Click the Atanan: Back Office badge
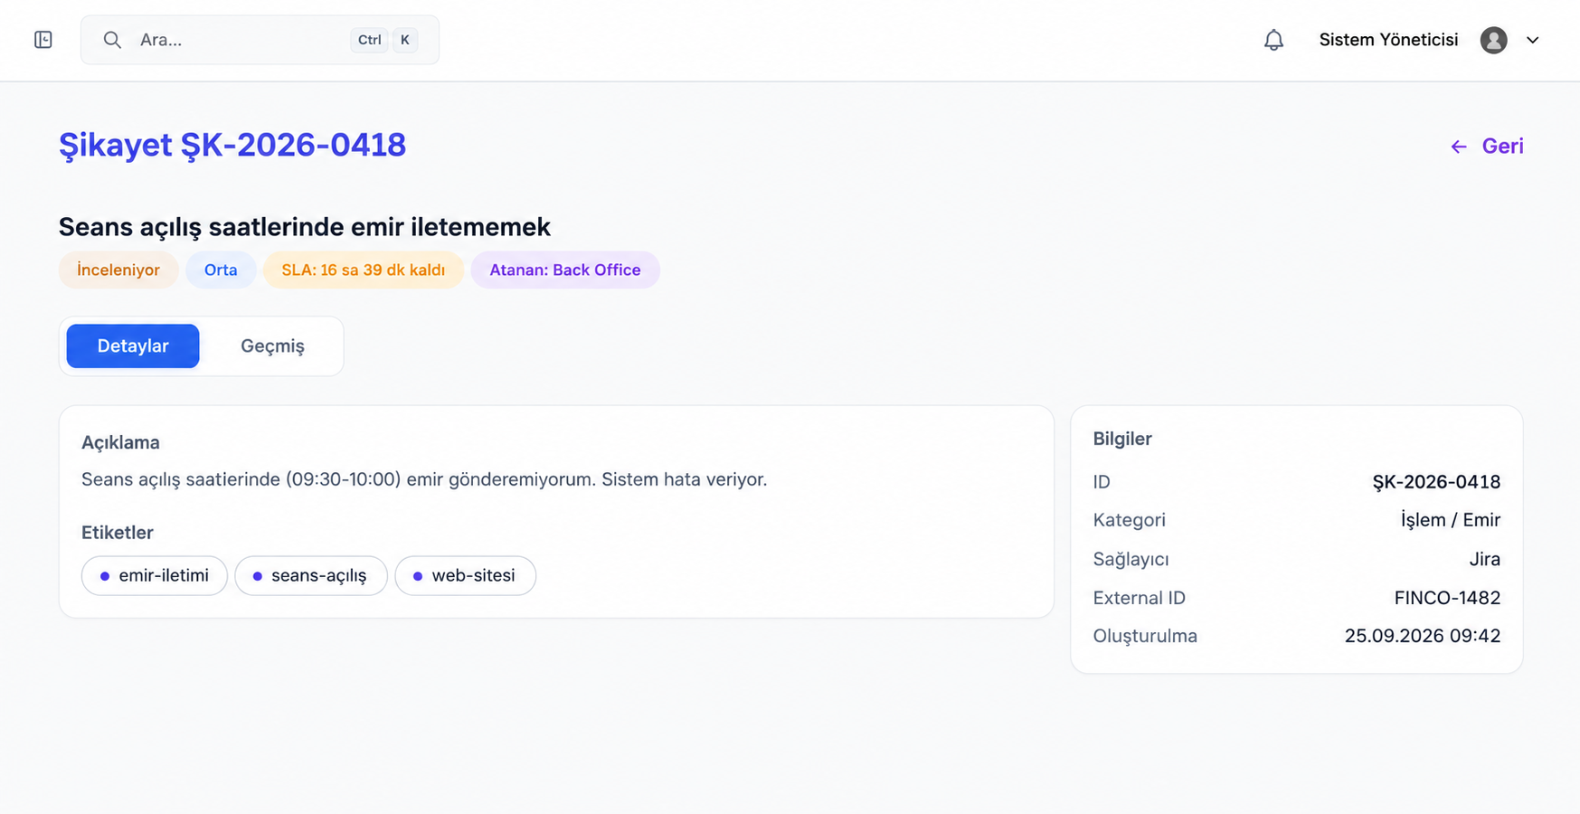Screen dimensions: 1580x814 pyautogui.click(x=565, y=270)
